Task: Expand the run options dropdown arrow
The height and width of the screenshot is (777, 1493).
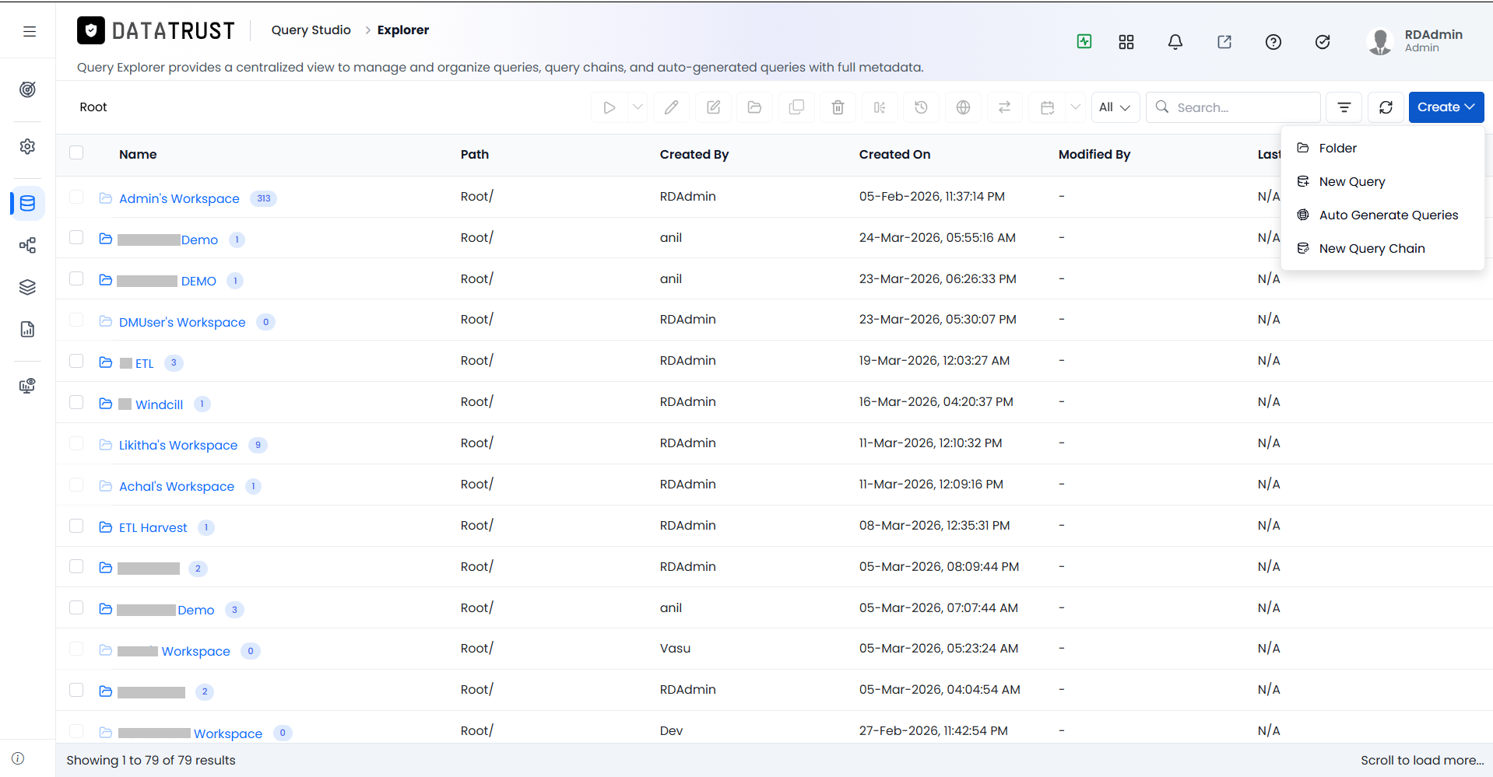Action: pos(638,107)
